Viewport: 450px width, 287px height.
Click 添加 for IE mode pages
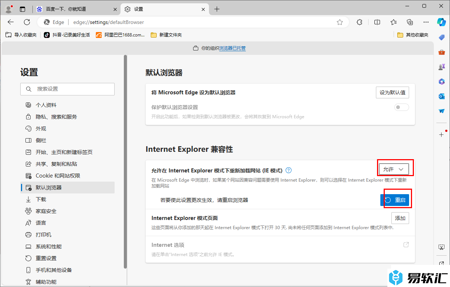pos(400,218)
